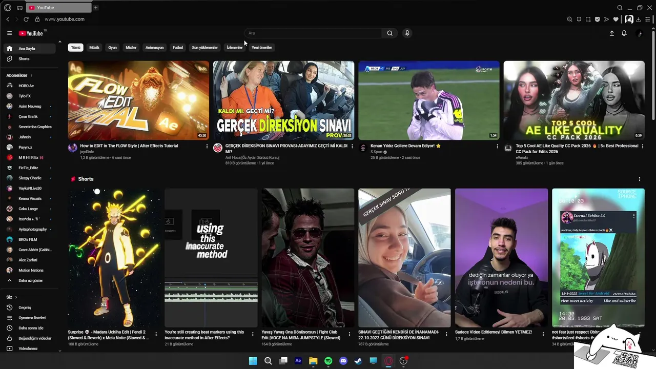Open Oynatma listeleri in the sidebar
Screen dimensions: 656x369
point(30,318)
